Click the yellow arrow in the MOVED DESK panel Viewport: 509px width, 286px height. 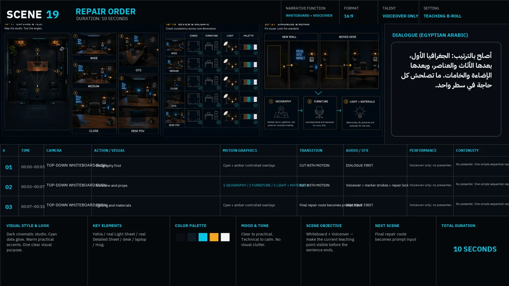coord(348,65)
